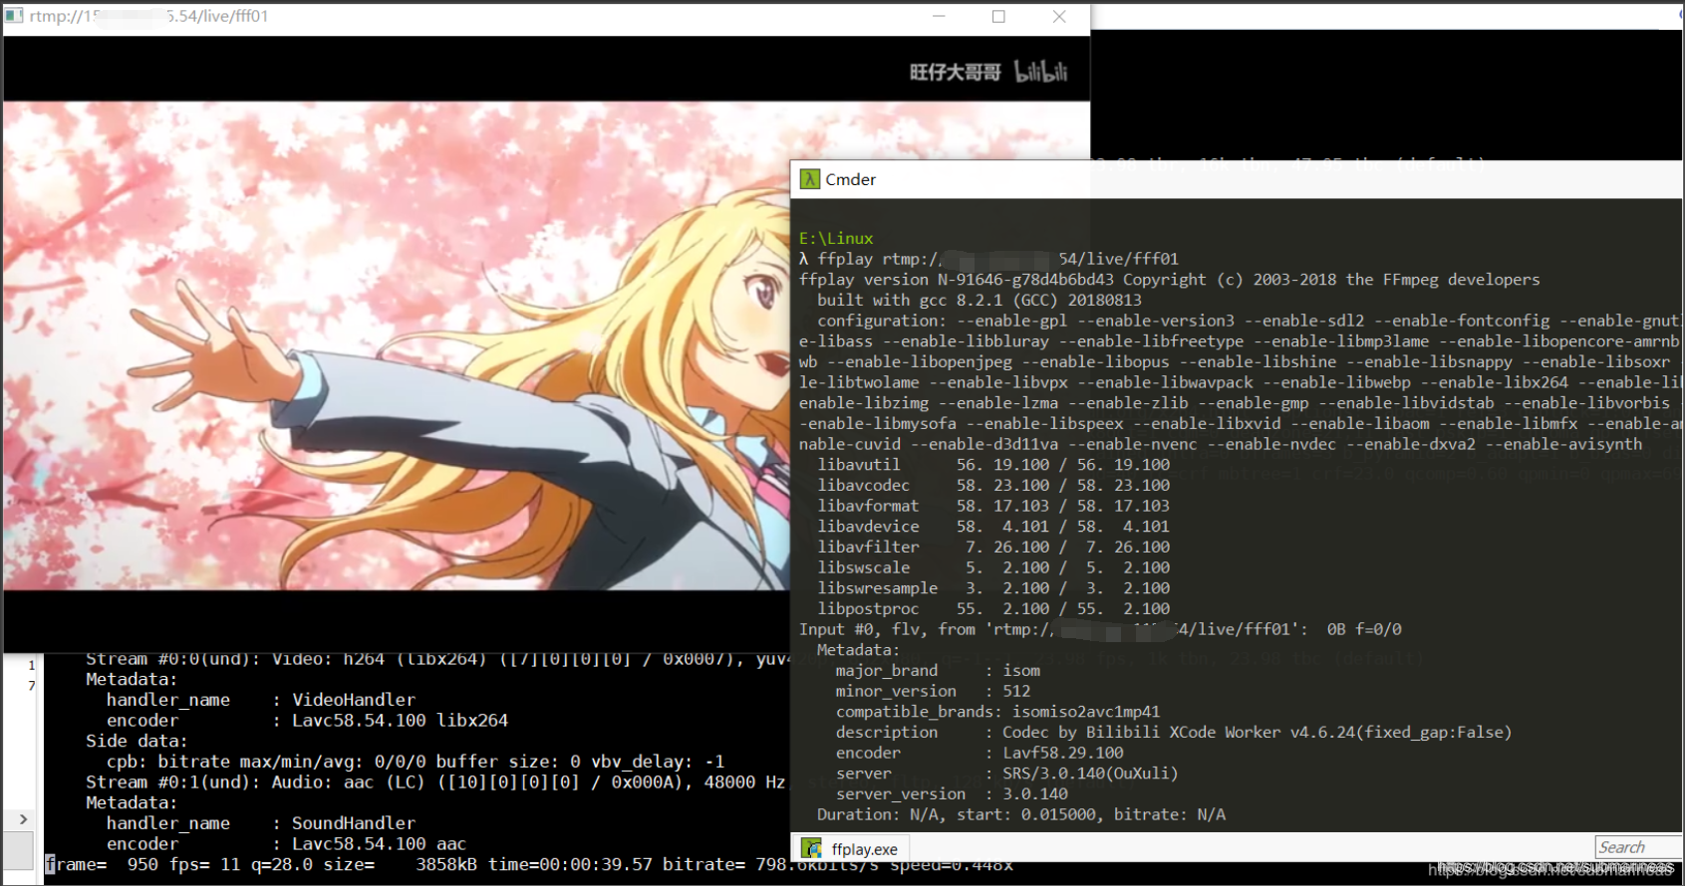The width and height of the screenshot is (1685, 886).
Task: Click the 'E:\Linux' prompt path text
Action: 836,238
